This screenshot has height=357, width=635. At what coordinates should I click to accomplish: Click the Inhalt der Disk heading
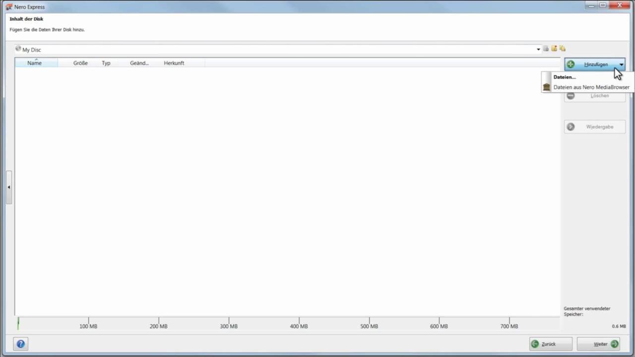point(26,19)
